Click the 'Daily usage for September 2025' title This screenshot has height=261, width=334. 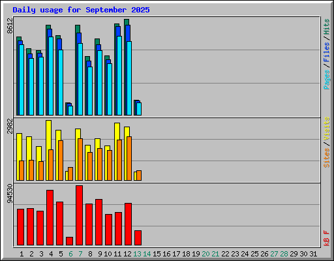point(81,10)
